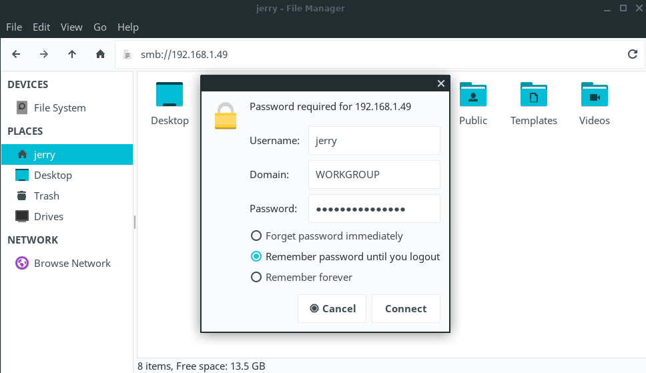Screen dimensions: 646x373
Task: Cancel the password dialog
Action: click(332, 308)
